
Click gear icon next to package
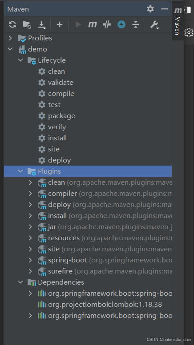[x=42, y=116]
